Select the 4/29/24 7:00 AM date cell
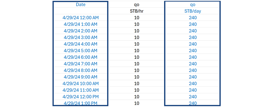268x107 pixels. (x=81, y=64)
